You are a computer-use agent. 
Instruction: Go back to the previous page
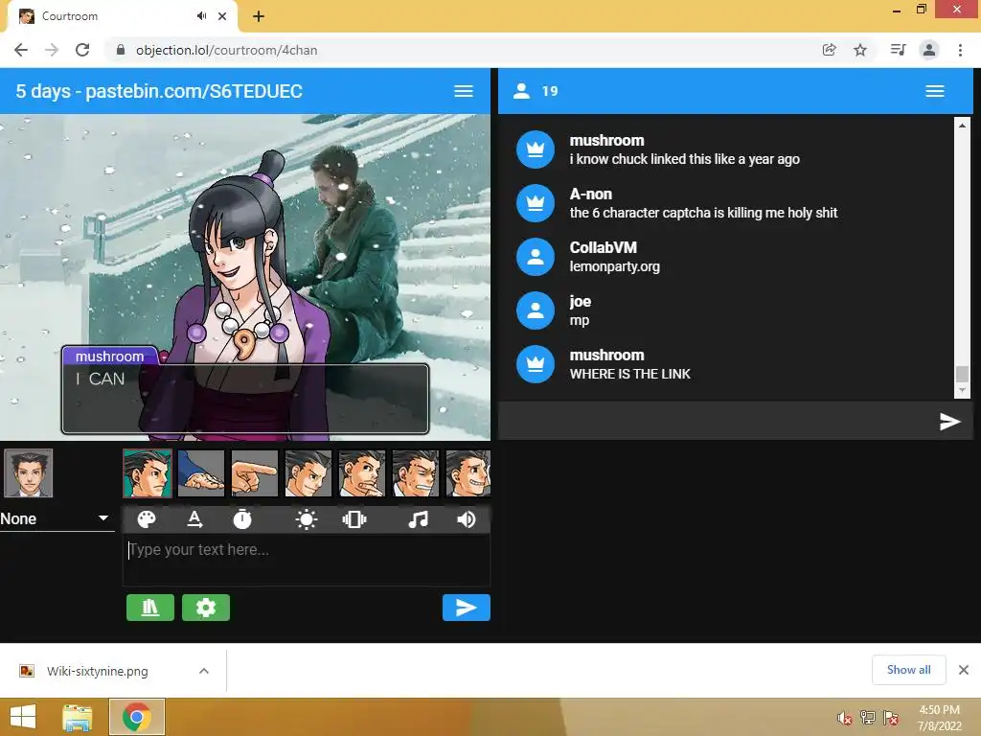tap(21, 50)
